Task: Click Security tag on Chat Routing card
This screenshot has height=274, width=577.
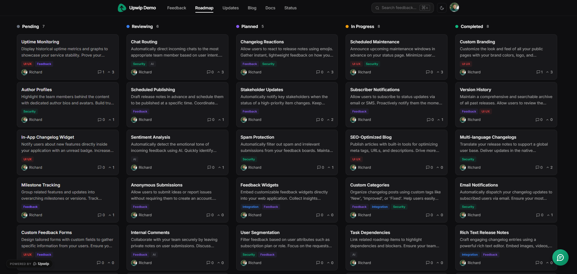Action: point(139,64)
